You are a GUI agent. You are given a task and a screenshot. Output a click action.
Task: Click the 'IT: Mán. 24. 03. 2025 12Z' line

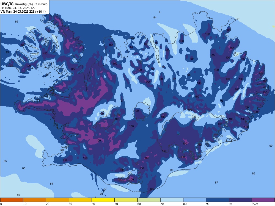[x=18, y=8]
